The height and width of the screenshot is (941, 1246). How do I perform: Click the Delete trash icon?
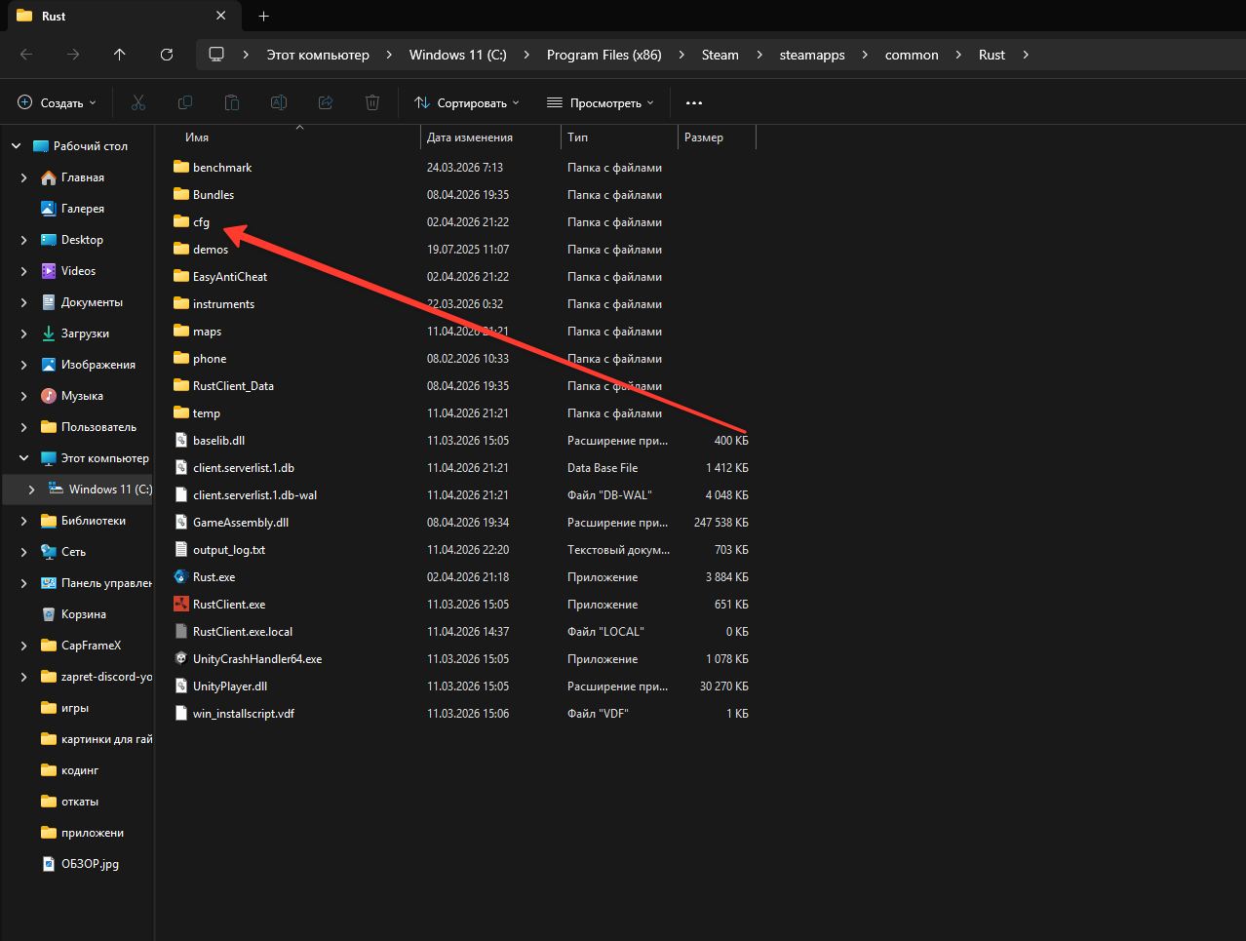pos(372,102)
